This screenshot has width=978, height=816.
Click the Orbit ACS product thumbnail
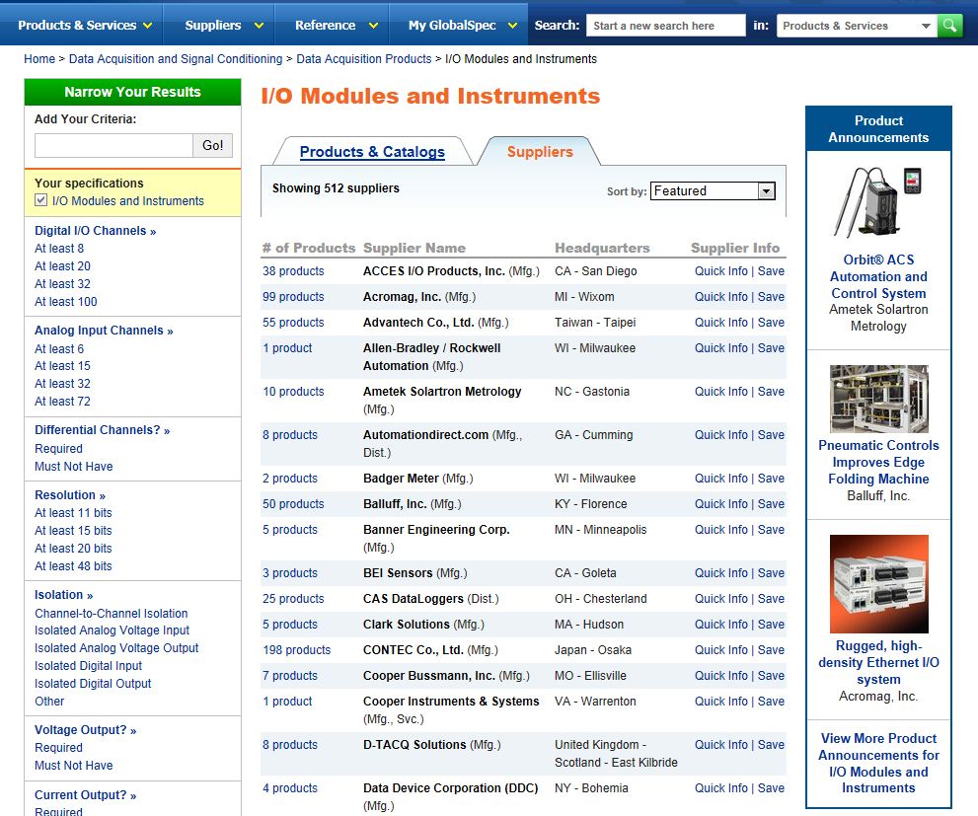click(878, 202)
